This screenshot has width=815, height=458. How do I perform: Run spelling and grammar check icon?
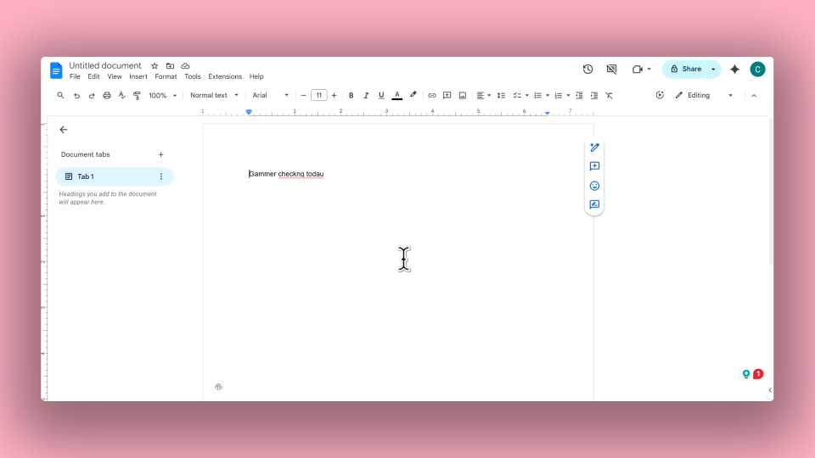[x=121, y=96]
